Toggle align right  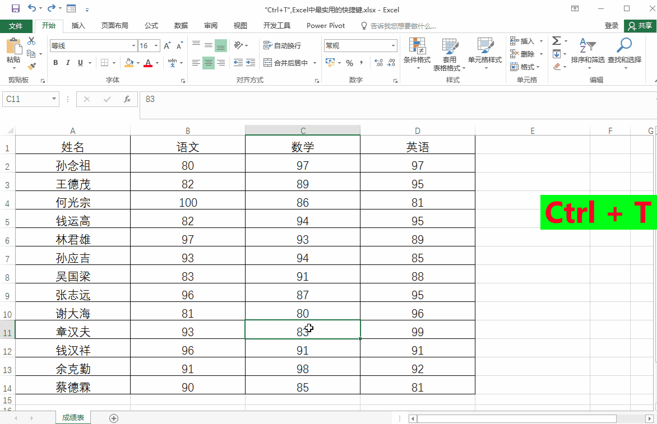pos(221,63)
